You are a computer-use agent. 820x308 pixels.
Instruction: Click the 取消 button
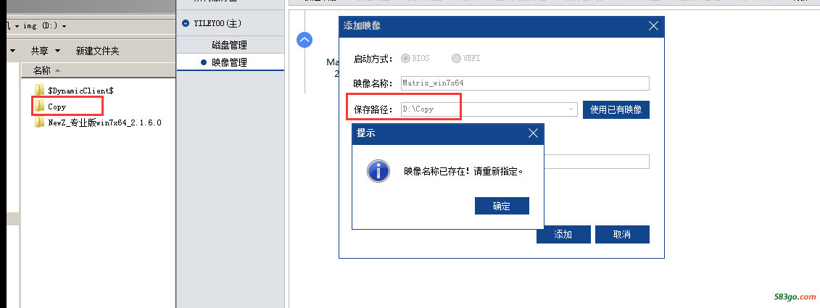point(622,234)
